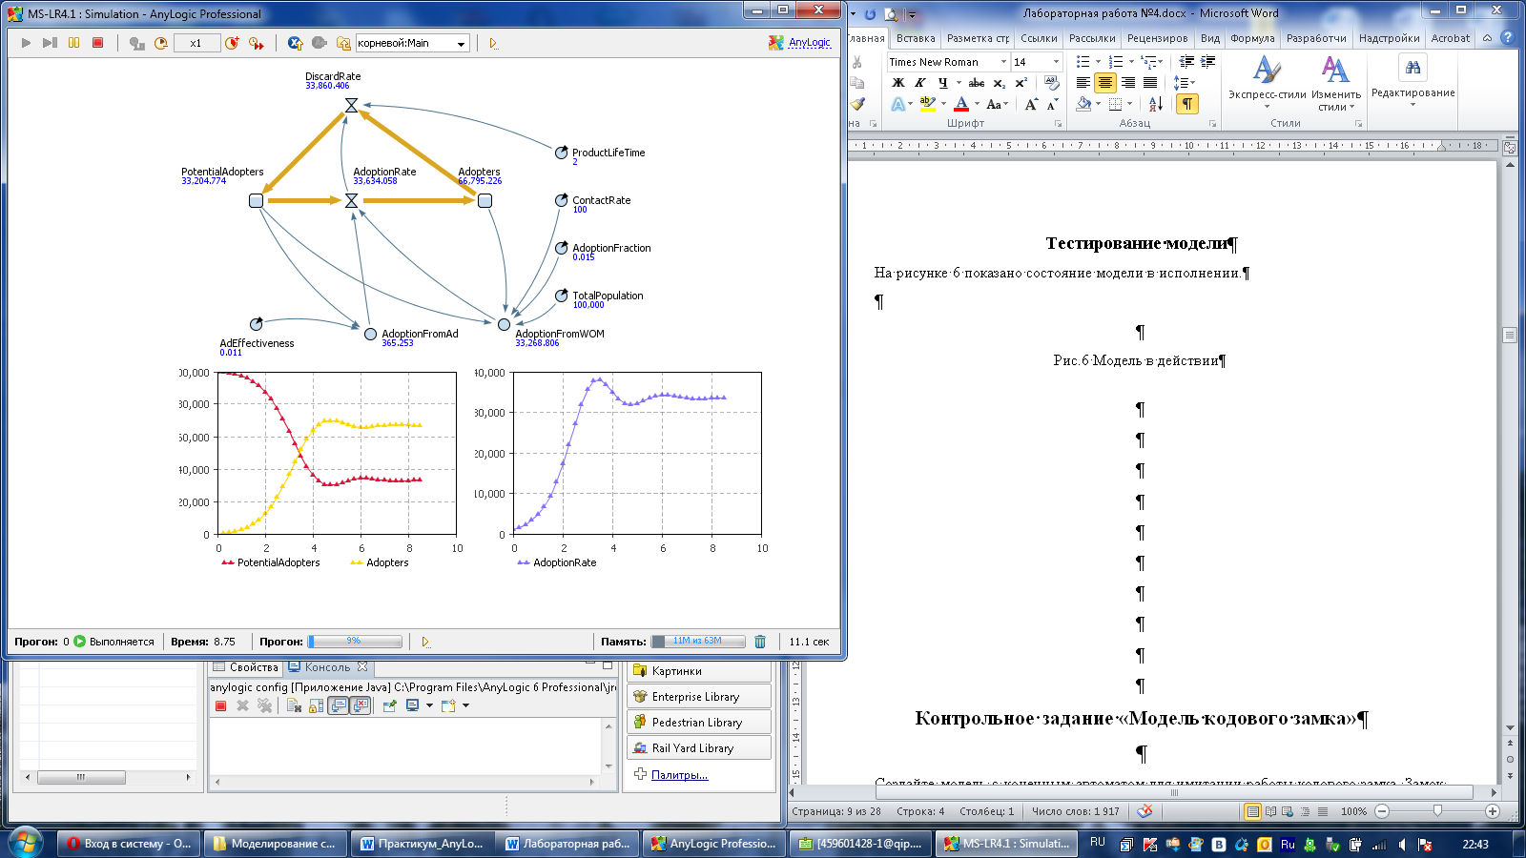Switch to the Вставка ribbon tab

click(915, 38)
